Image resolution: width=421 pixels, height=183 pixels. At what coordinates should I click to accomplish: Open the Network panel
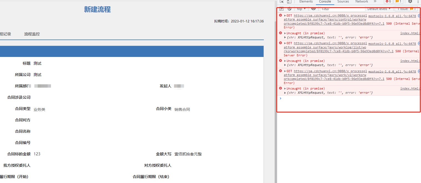361,2
